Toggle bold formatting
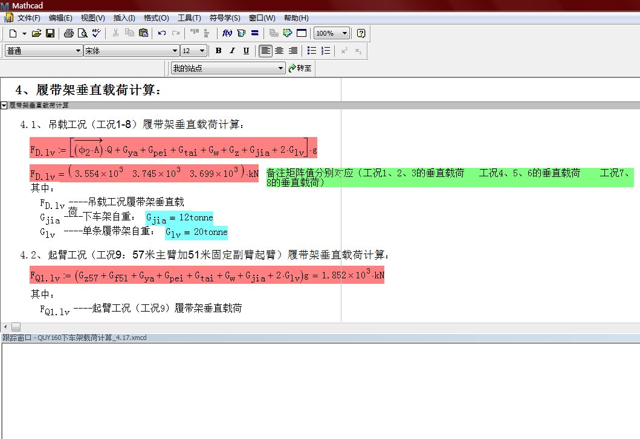640x439 pixels. coord(219,51)
